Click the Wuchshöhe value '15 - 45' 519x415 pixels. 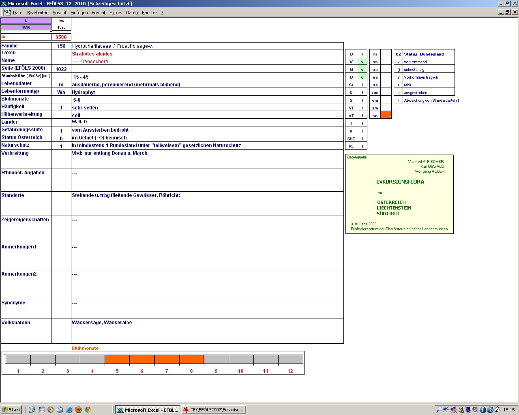point(81,77)
